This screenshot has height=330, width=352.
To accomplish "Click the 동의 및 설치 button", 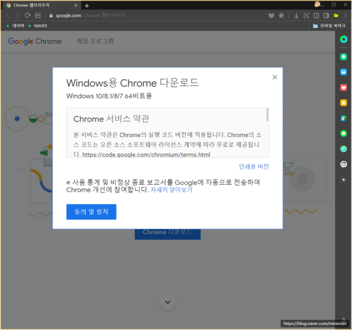I will pyautogui.click(x=92, y=211).
